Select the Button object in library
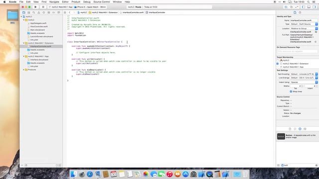This screenshot has width=319, height=179. (x=298, y=136)
